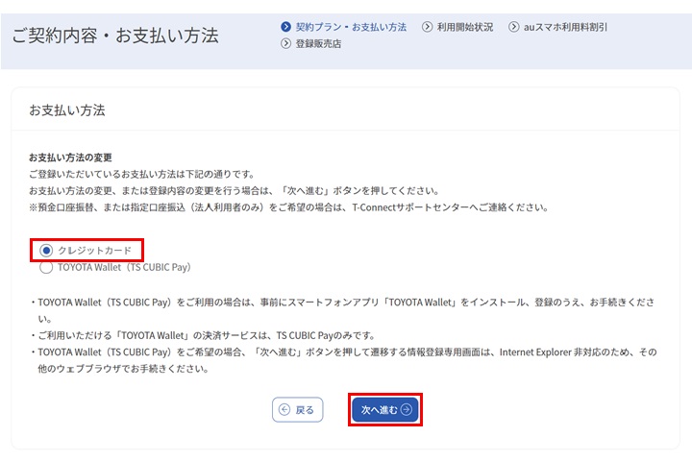Image resolution: width=692 pixels, height=461 pixels.
Task: Click the left arrow icon in 戻る button
Action: coord(284,410)
